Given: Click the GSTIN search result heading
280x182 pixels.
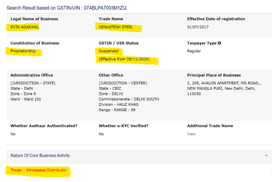Looking at the screenshot, I should point(66,8).
